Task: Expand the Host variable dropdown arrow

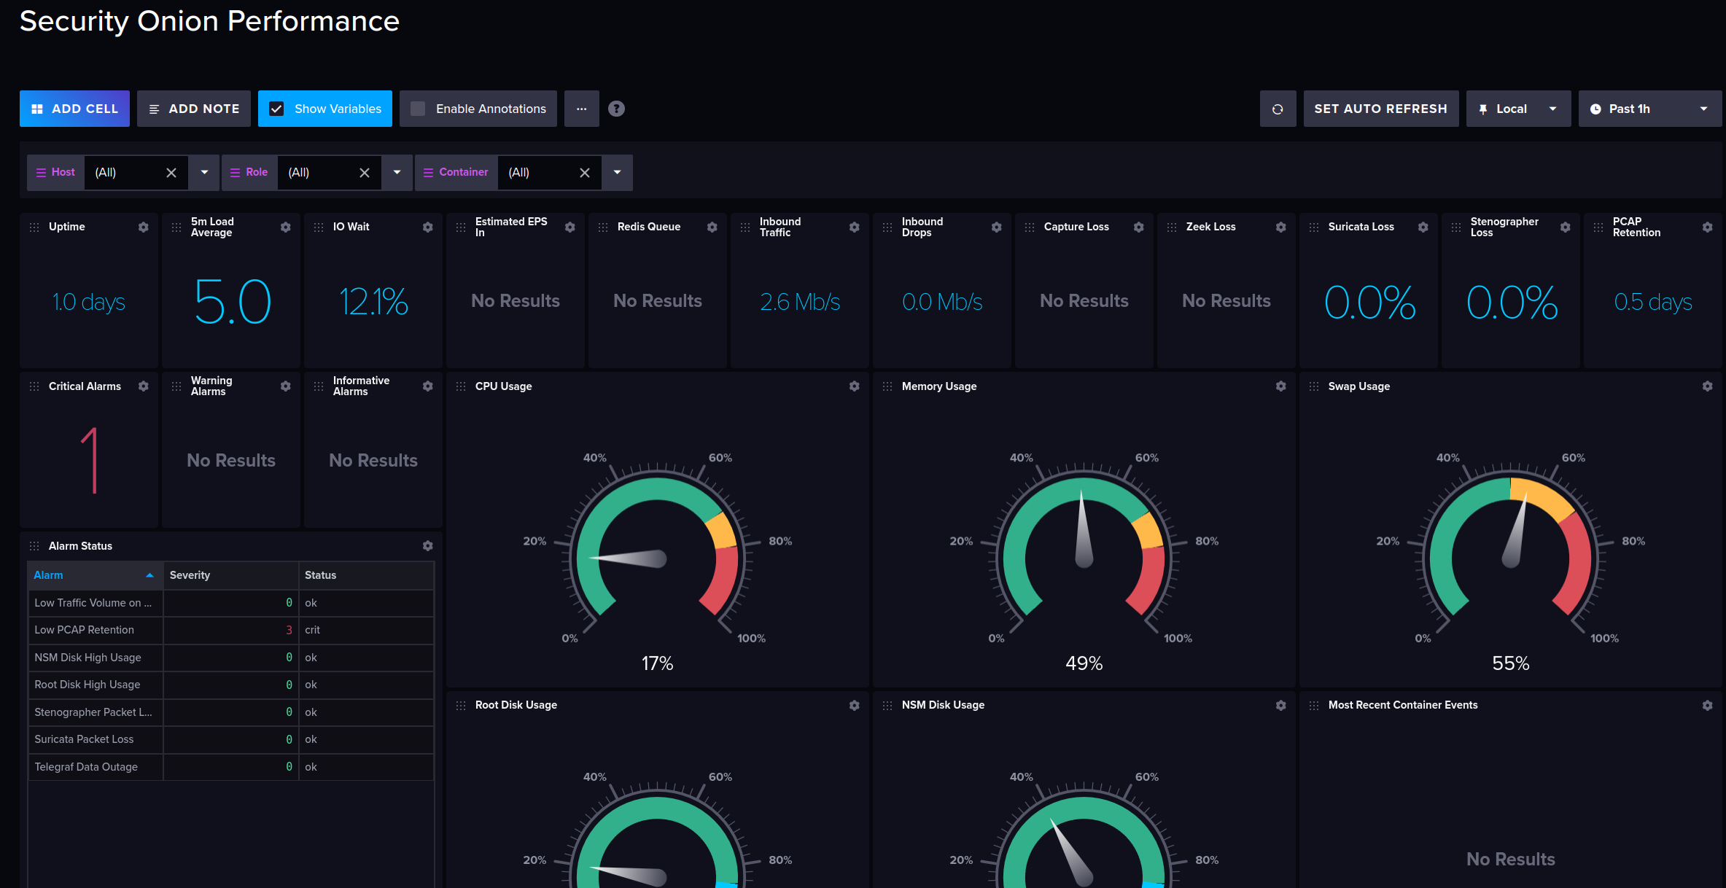Action: point(204,173)
